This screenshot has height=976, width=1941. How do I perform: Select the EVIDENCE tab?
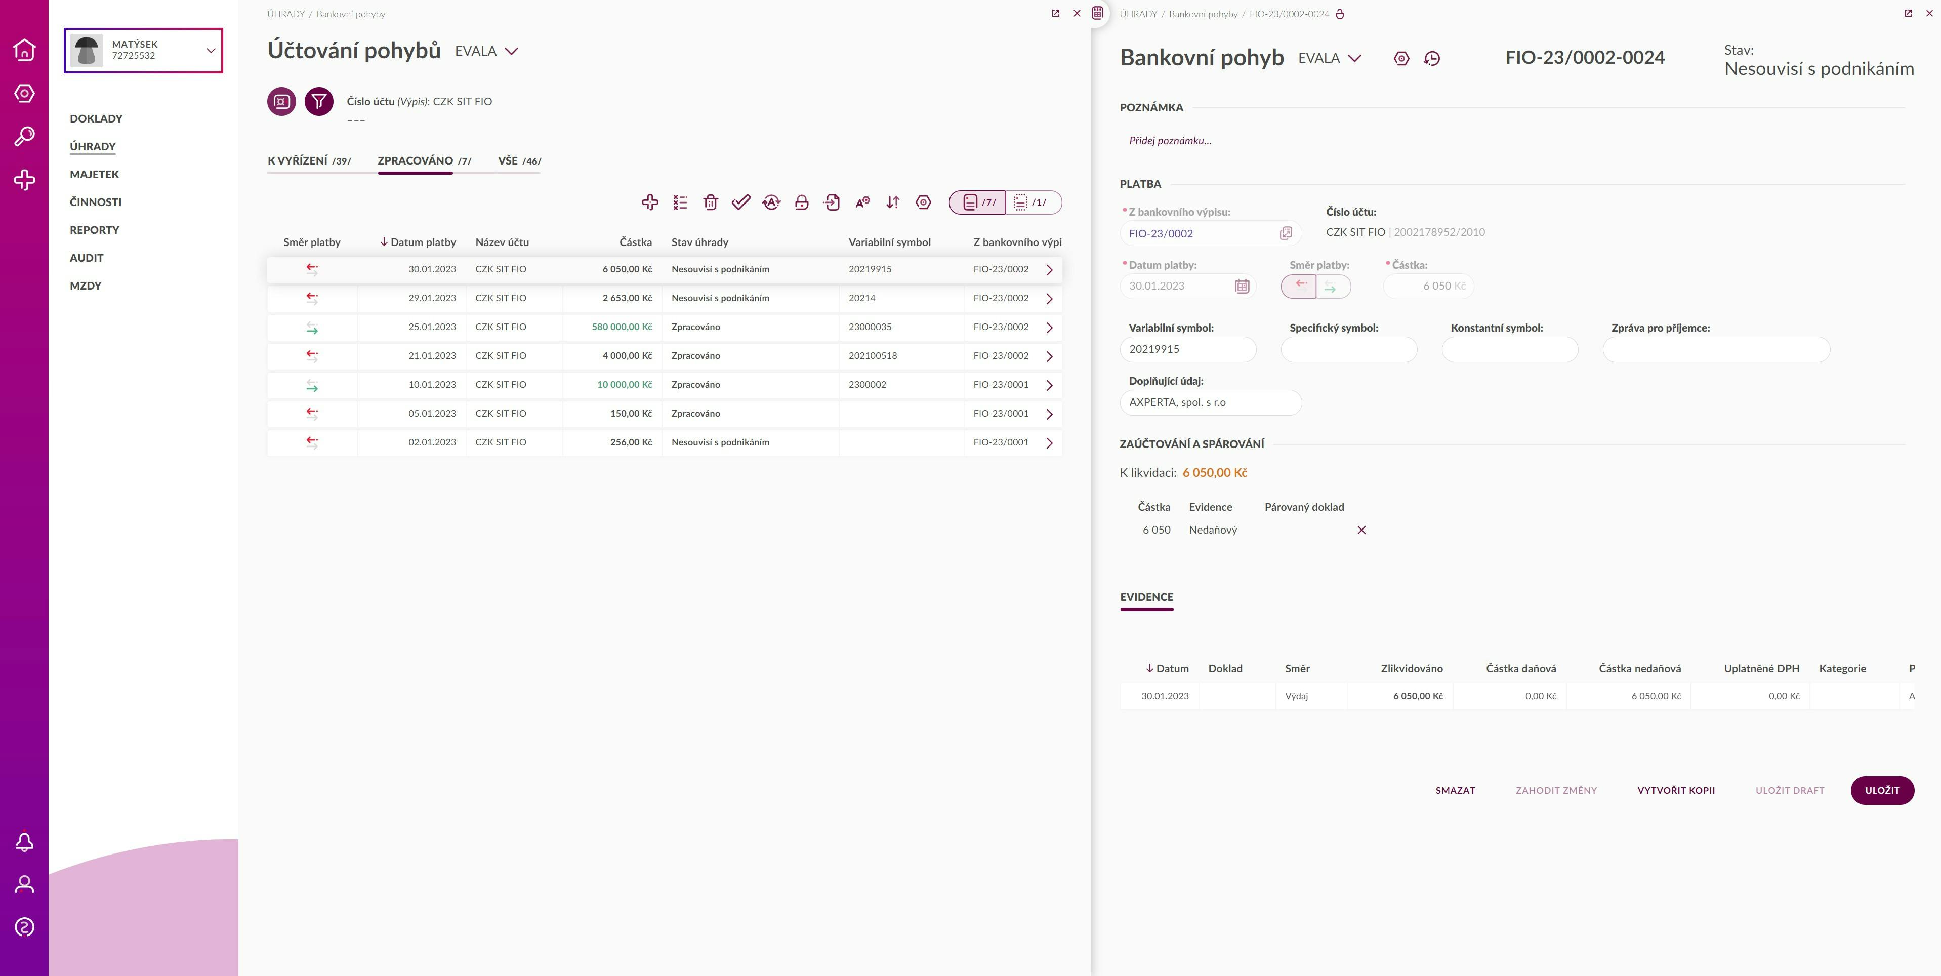[1146, 598]
